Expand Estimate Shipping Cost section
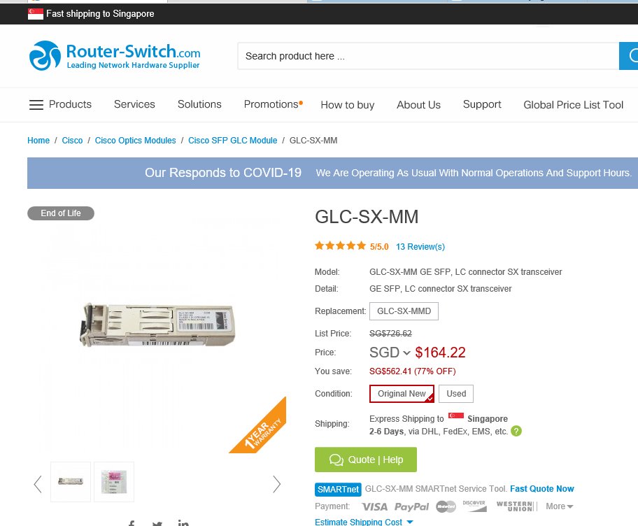The height and width of the screenshot is (526, 638). (364, 522)
